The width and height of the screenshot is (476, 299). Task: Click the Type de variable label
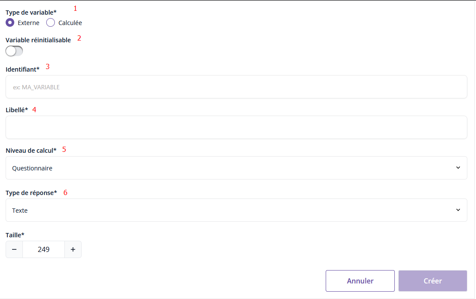(x=31, y=13)
